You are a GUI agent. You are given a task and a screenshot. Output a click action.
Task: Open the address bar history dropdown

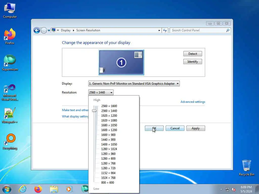click(159, 30)
